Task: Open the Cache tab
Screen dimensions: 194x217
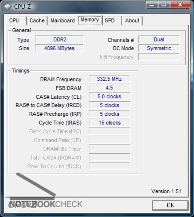Action: tap(37, 21)
